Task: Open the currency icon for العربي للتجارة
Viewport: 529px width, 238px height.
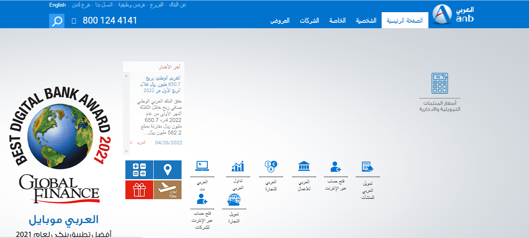Action: pyautogui.click(x=271, y=167)
